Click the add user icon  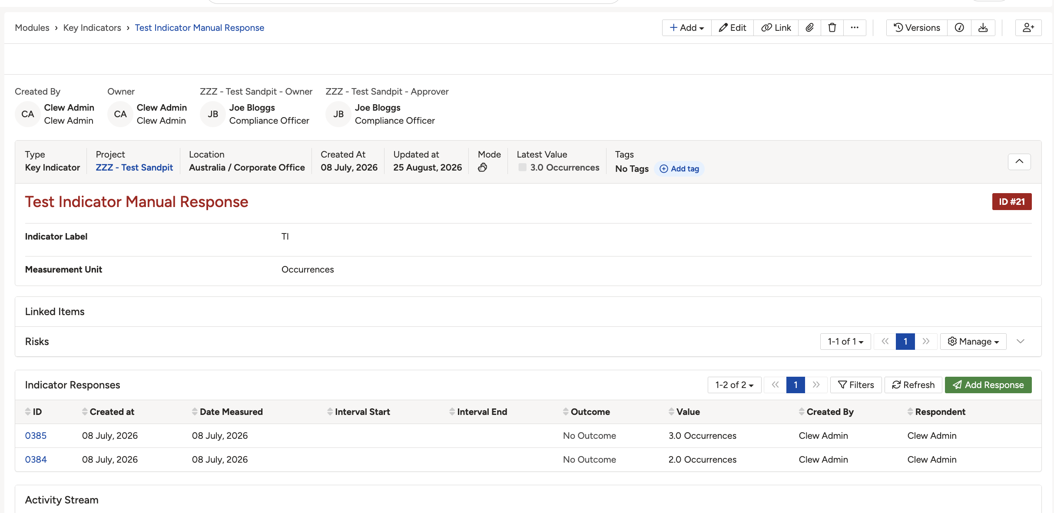(1028, 28)
